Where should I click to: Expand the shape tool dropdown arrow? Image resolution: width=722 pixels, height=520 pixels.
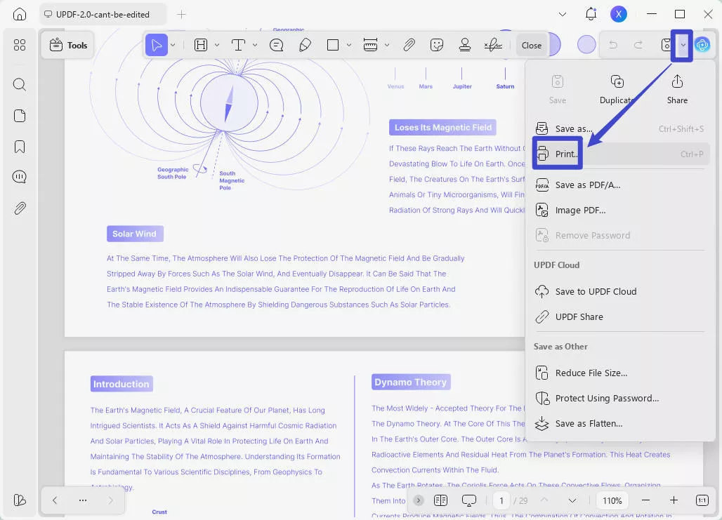coord(349,45)
